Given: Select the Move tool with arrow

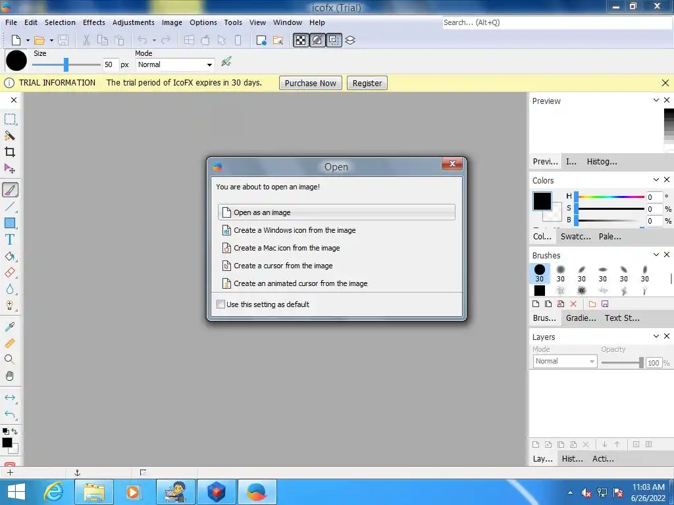Looking at the screenshot, I should [x=10, y=168].
